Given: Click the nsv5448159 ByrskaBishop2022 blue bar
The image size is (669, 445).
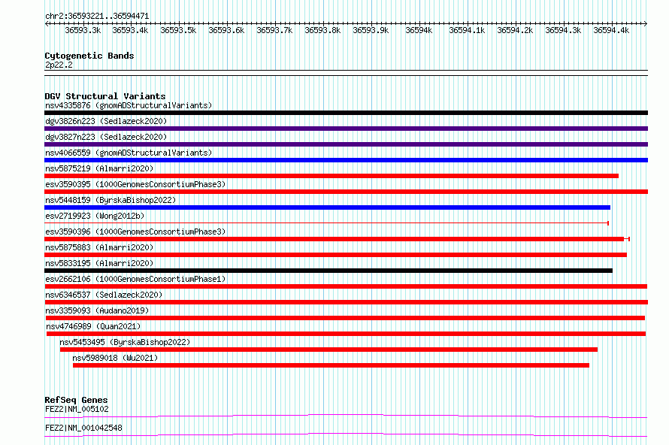Looking at the screenshot, I should pos(327,207).
